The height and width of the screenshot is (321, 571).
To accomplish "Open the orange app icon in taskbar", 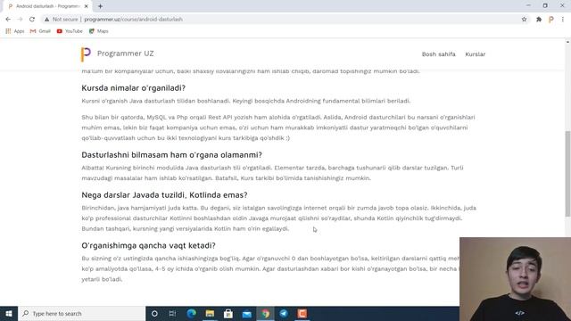I will [302, 313].
